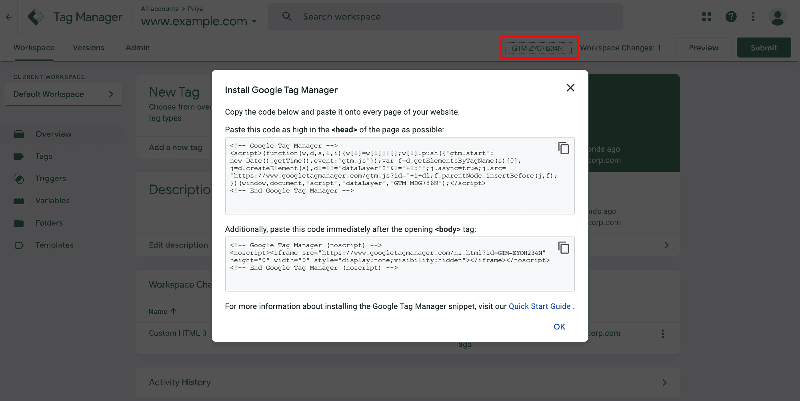Copy the noscript body code snippet
800x401 pixels.
(x=563, y=248)
